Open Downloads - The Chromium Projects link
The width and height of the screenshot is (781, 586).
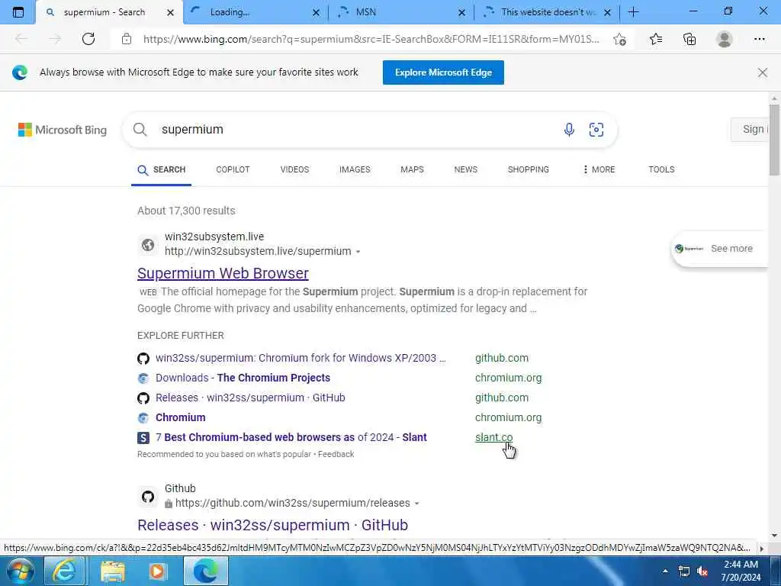pos(243,378)
